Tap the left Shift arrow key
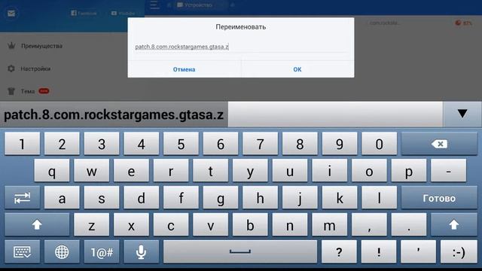This screenshot has width=482, height=271. click(37, 225)
